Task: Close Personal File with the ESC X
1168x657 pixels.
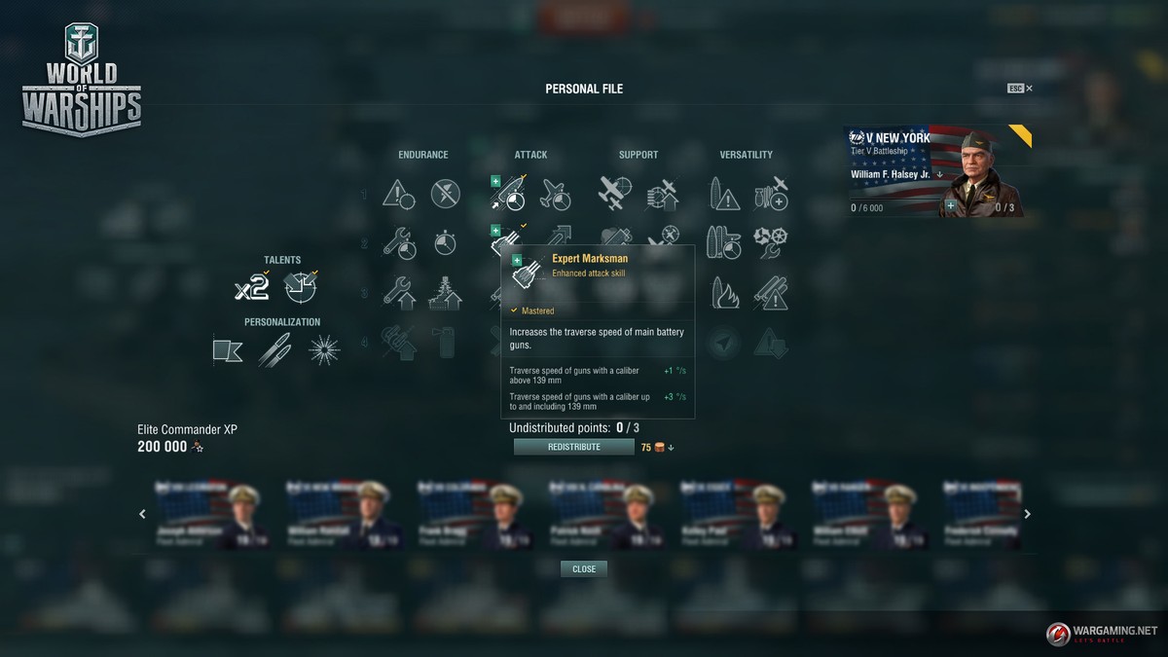Action: (1020, 89)
